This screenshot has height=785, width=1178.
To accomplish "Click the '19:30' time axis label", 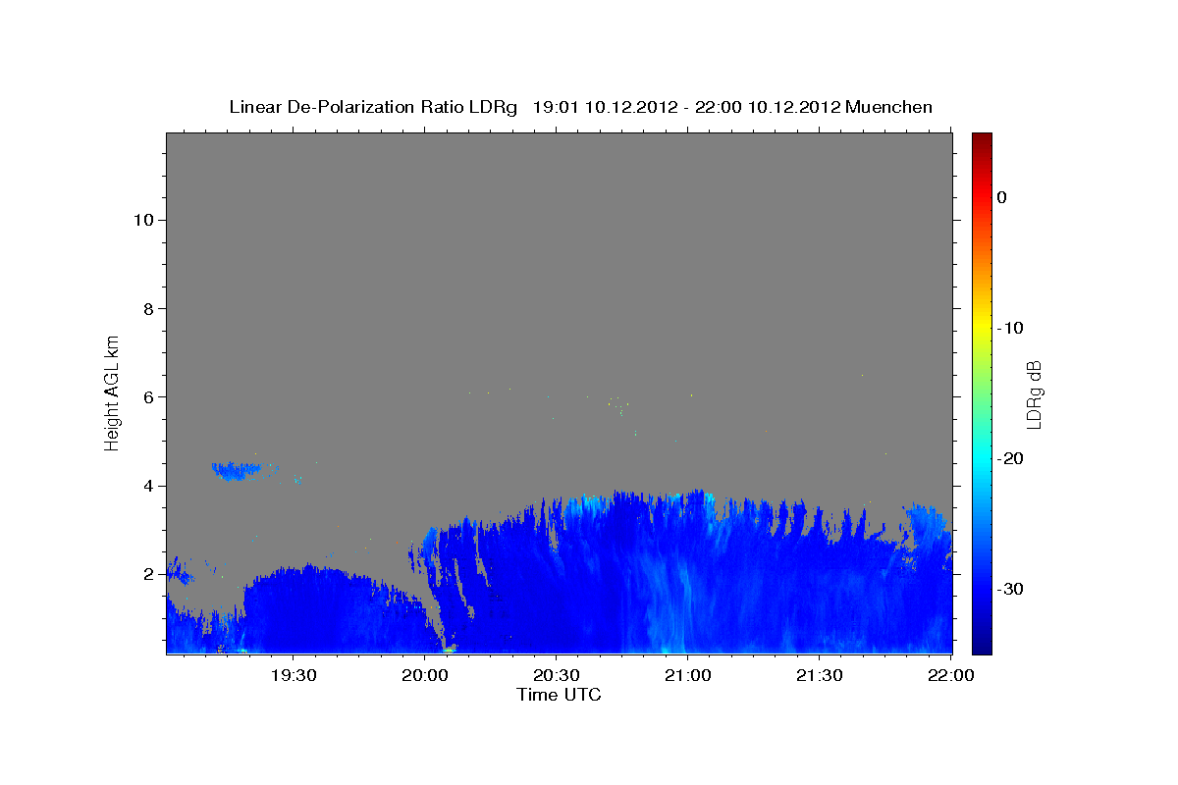I will coord(294,675).
